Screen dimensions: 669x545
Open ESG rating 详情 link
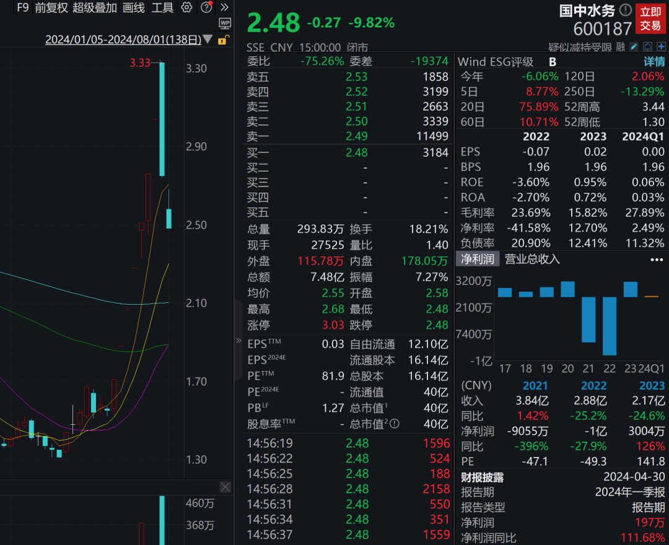coord(654,62)
